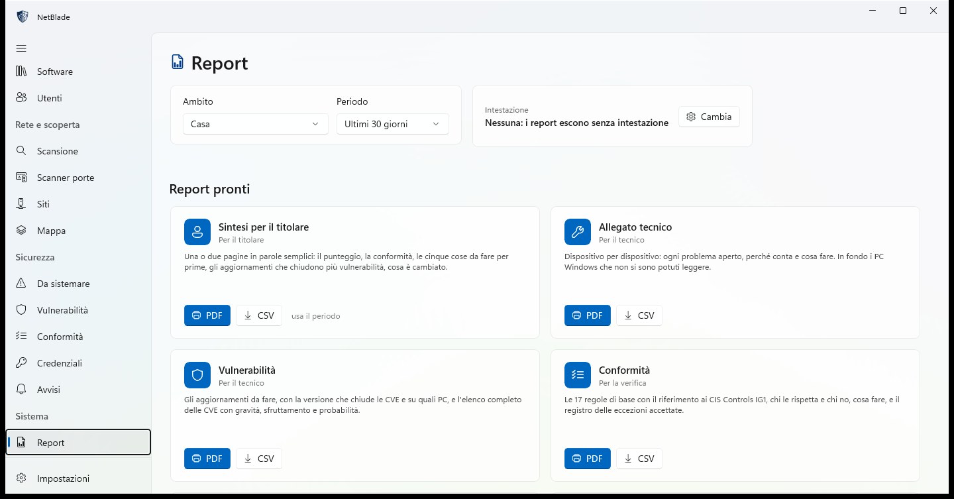The image size is (954, 499).
Task: Click the Conformità checklist icon in sidebar
Action: coord(21,337)
